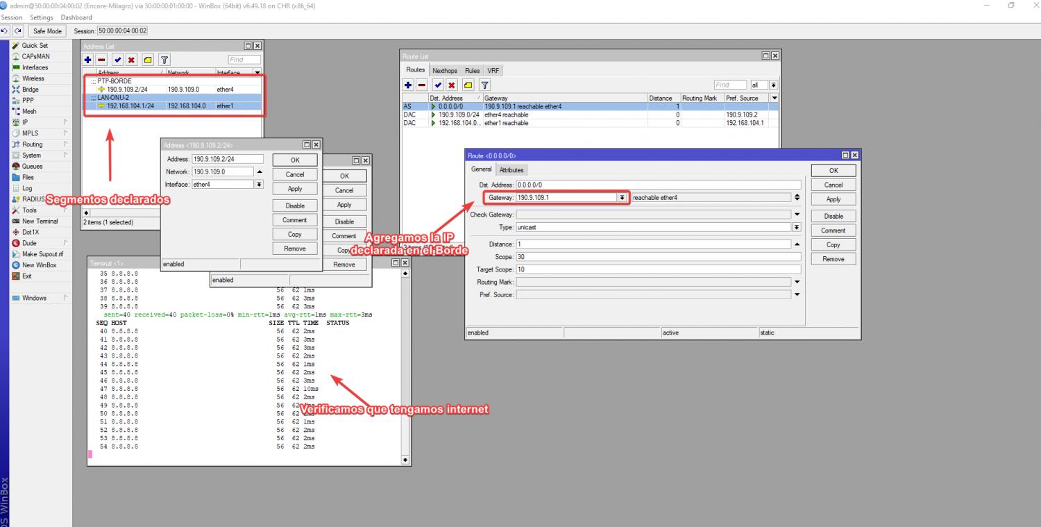This screenshot has height=527, width=1041.
Task: Click the blue checkmark enable icon in Address List
Action: [x=118, y=60]
